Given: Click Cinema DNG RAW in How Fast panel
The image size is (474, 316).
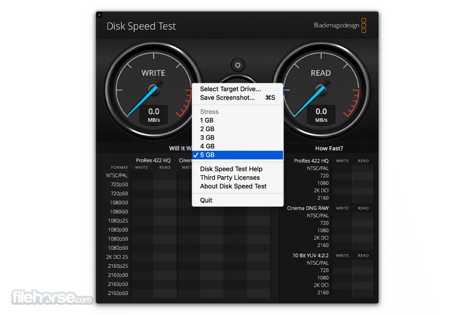Looking at the screenshot, I should tap(308, 208).
